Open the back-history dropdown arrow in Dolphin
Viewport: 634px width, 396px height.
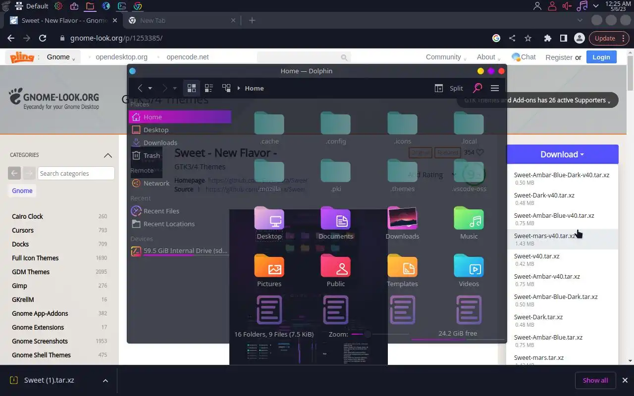[x=150, y=88]
